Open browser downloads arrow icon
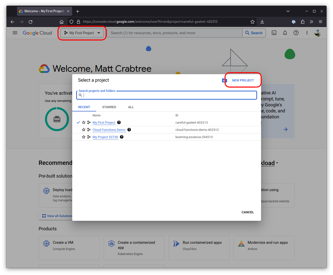This screenshot has height=275, width=333. 262,22
